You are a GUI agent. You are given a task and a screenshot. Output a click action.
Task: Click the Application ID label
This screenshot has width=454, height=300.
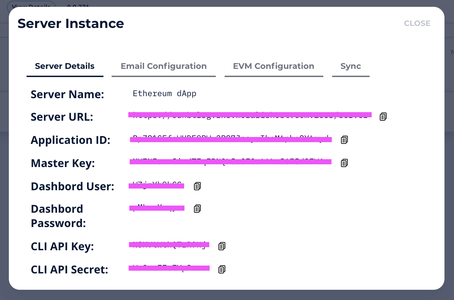pyautogui.click(x=70, y=140)
